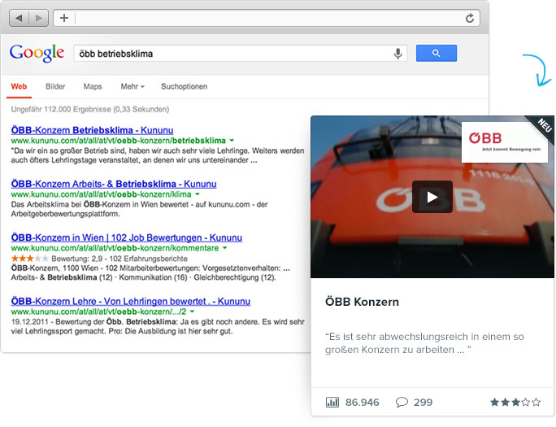Click the quote 'Es ist sehr abwechslungsreich'
This screenshot has height=427, width=556.
[424, 343]
